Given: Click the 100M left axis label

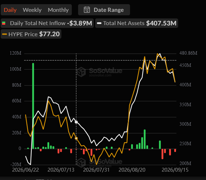Looking at the screenshot, I should pos(15,69).
